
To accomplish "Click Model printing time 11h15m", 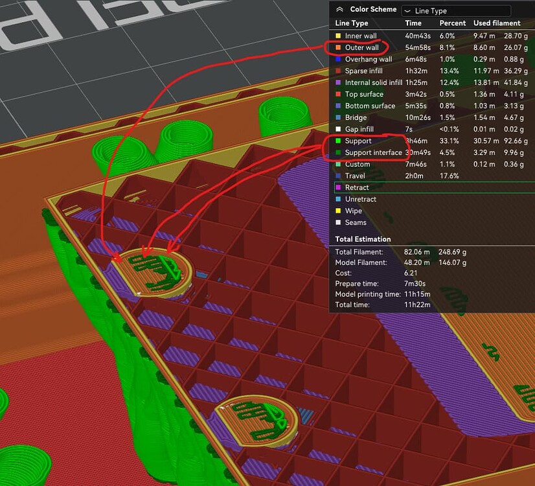I will point(417,295).
